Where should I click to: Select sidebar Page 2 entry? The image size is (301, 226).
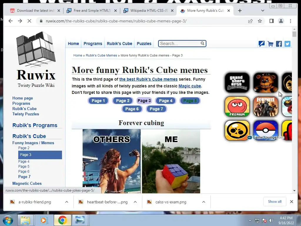[x=24, y=148]
